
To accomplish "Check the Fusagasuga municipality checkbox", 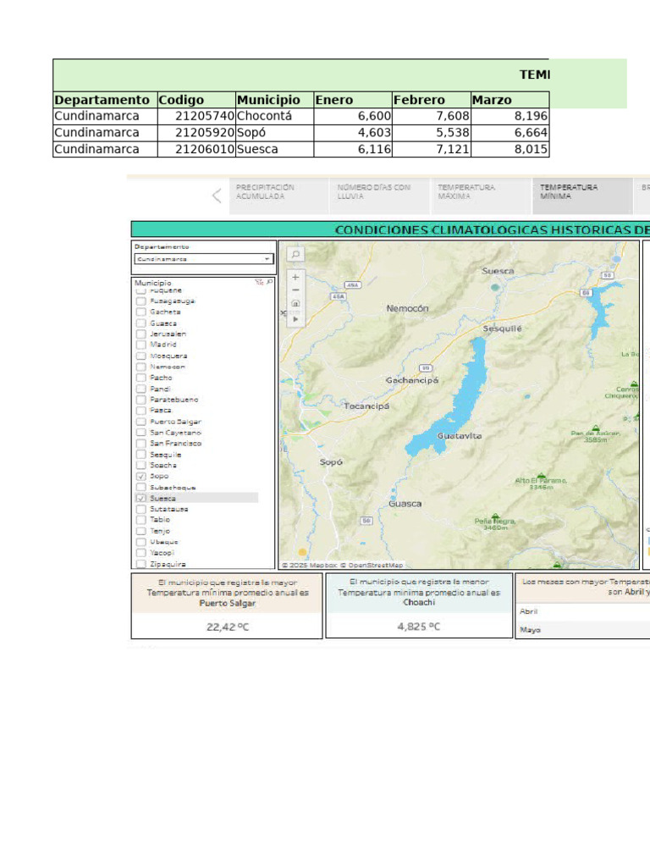I will click(x=141, y=301).
